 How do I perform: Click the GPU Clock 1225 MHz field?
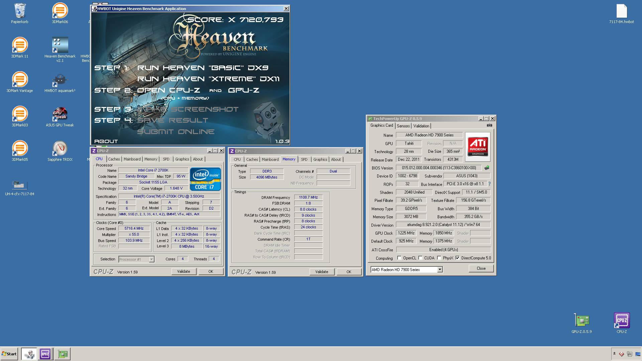point(406,233)
